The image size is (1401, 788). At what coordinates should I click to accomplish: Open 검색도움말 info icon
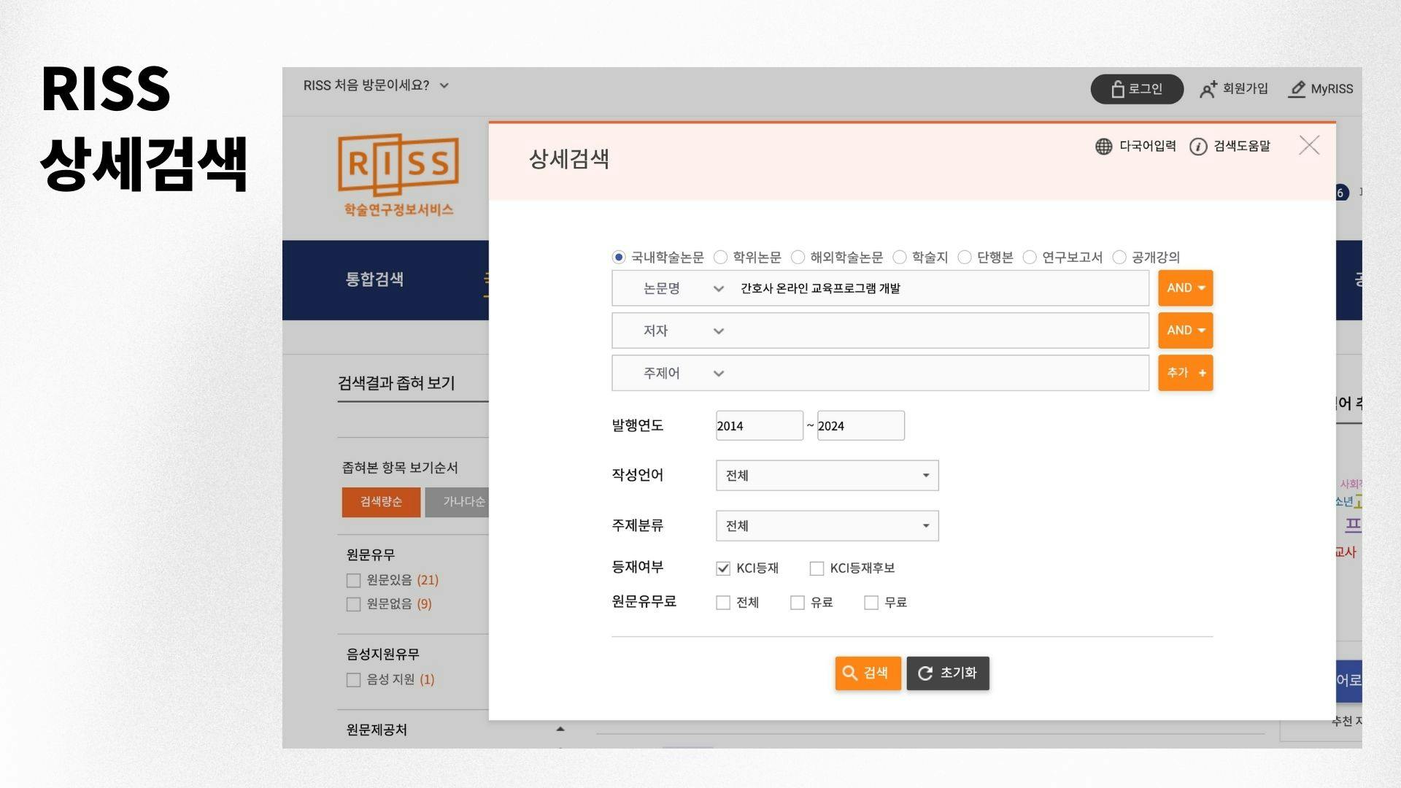pyautogui.click(x=1197, y=147)
